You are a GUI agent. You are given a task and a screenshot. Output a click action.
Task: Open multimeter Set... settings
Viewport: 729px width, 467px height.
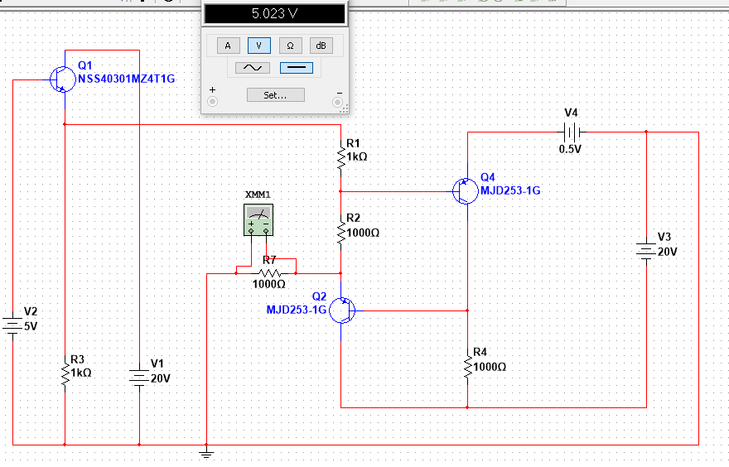[x=275, y=94]
